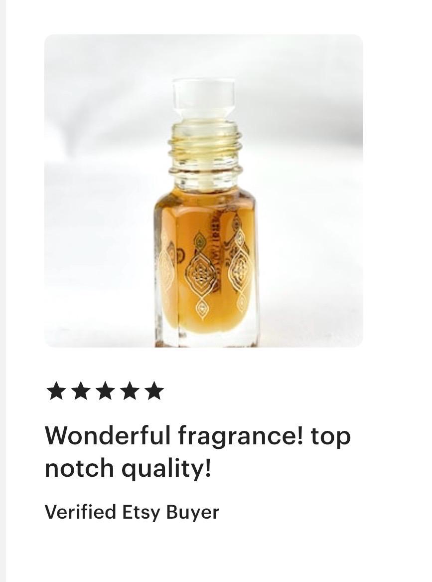Click the fourth rating star
Screen dimensions: 432x582
click(130, 390)
